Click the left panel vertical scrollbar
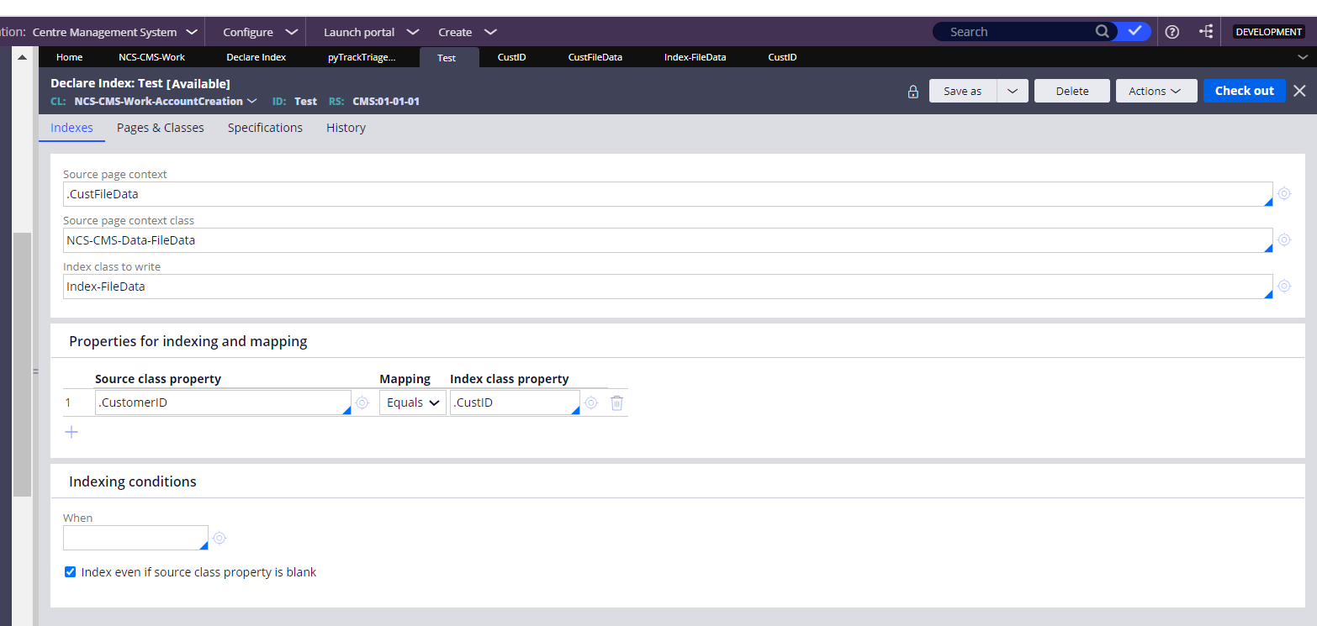1317x626 pixels. click(x=22, y=364)
